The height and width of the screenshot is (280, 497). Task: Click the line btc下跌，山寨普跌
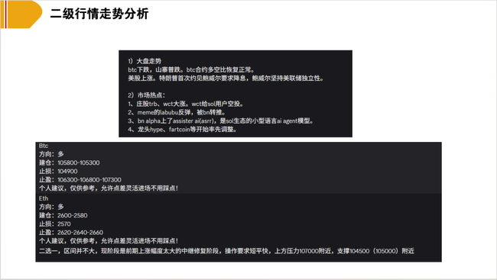[191, 69]
